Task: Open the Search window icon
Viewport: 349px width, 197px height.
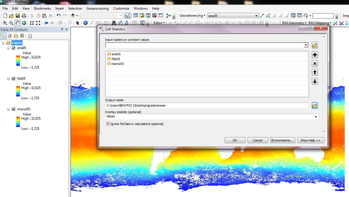Action: point(148,16)
